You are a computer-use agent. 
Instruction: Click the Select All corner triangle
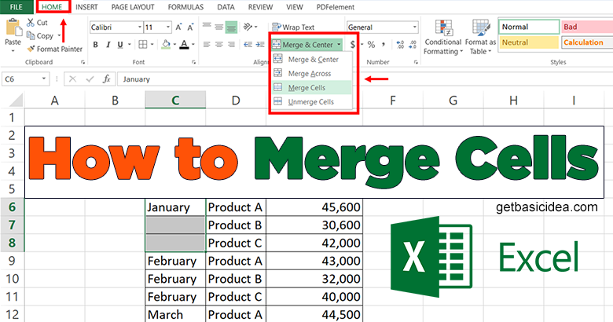[16, 101]
